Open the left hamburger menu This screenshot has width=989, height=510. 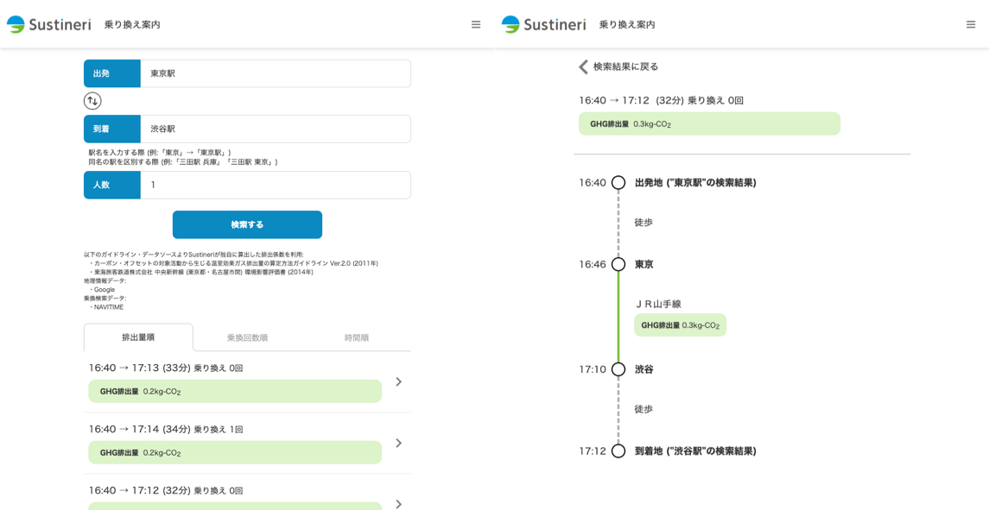[476, 25]
